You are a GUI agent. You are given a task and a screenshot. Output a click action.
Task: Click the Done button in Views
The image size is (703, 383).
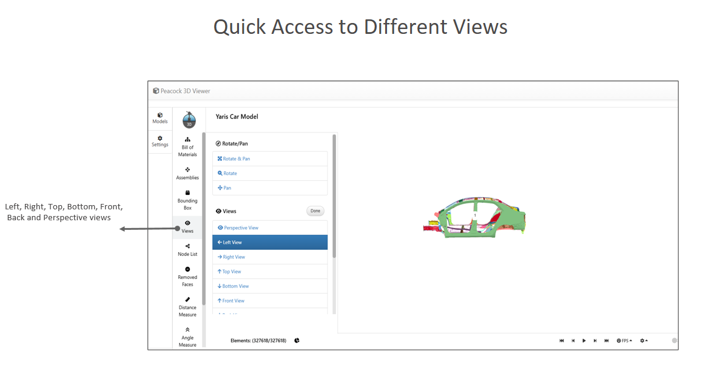(315, 211)
